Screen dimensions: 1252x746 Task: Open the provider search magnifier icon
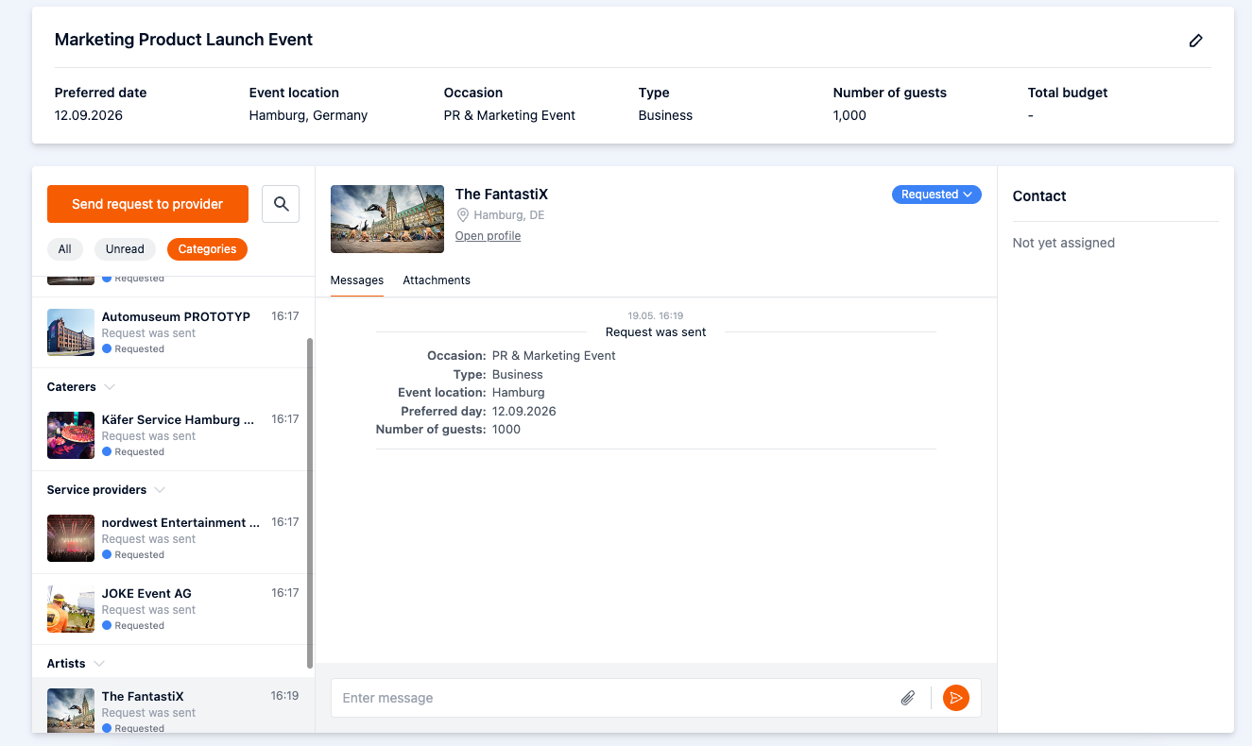[281, 204]
